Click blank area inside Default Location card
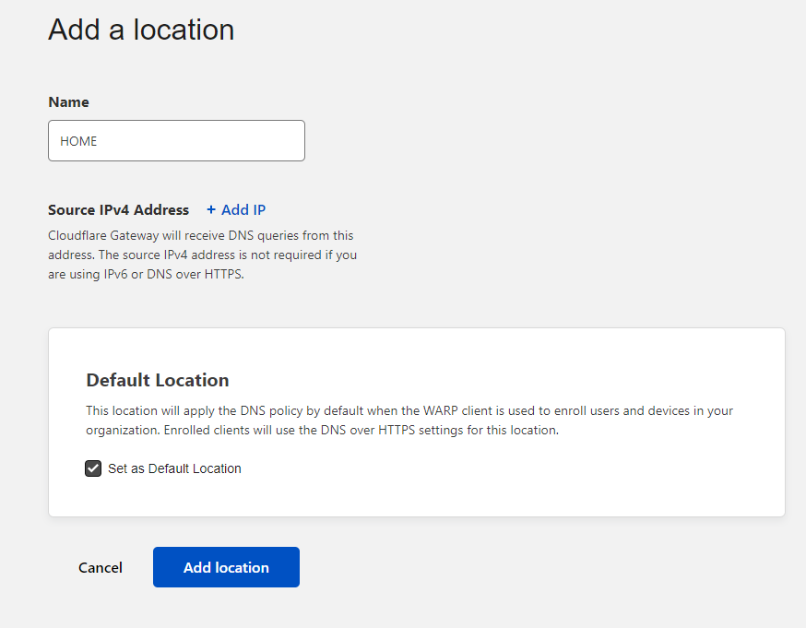 tap(553, 480)
